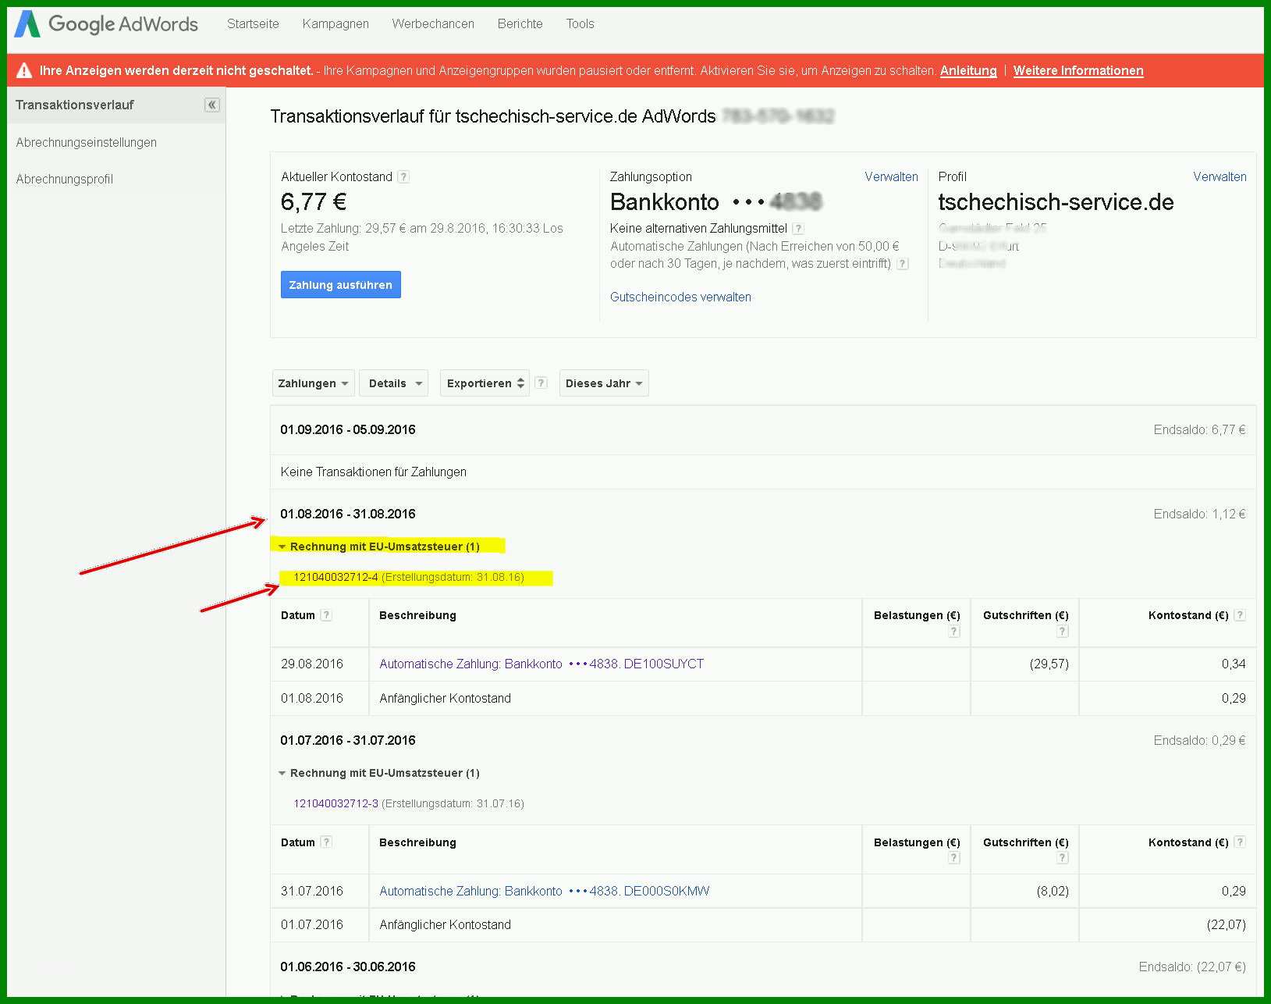Open Abrechnungseinstellungen in the sidebar
The image size is (1271, 1004).
click(x=87, y=142)
